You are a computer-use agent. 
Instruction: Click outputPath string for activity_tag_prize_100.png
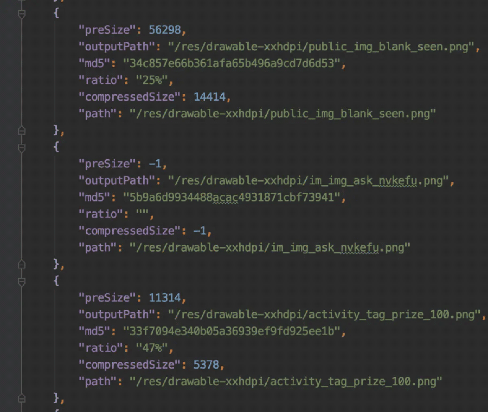324,315
